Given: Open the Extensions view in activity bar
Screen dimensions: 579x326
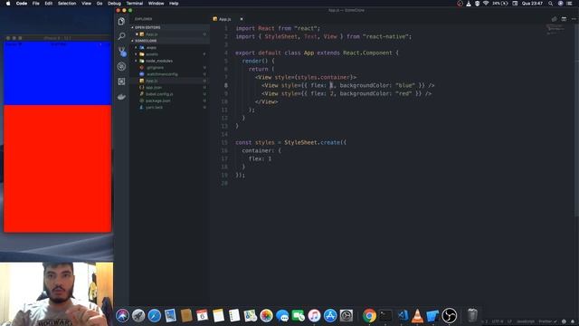Looking at the screenshot, I should tap(121, 81).
